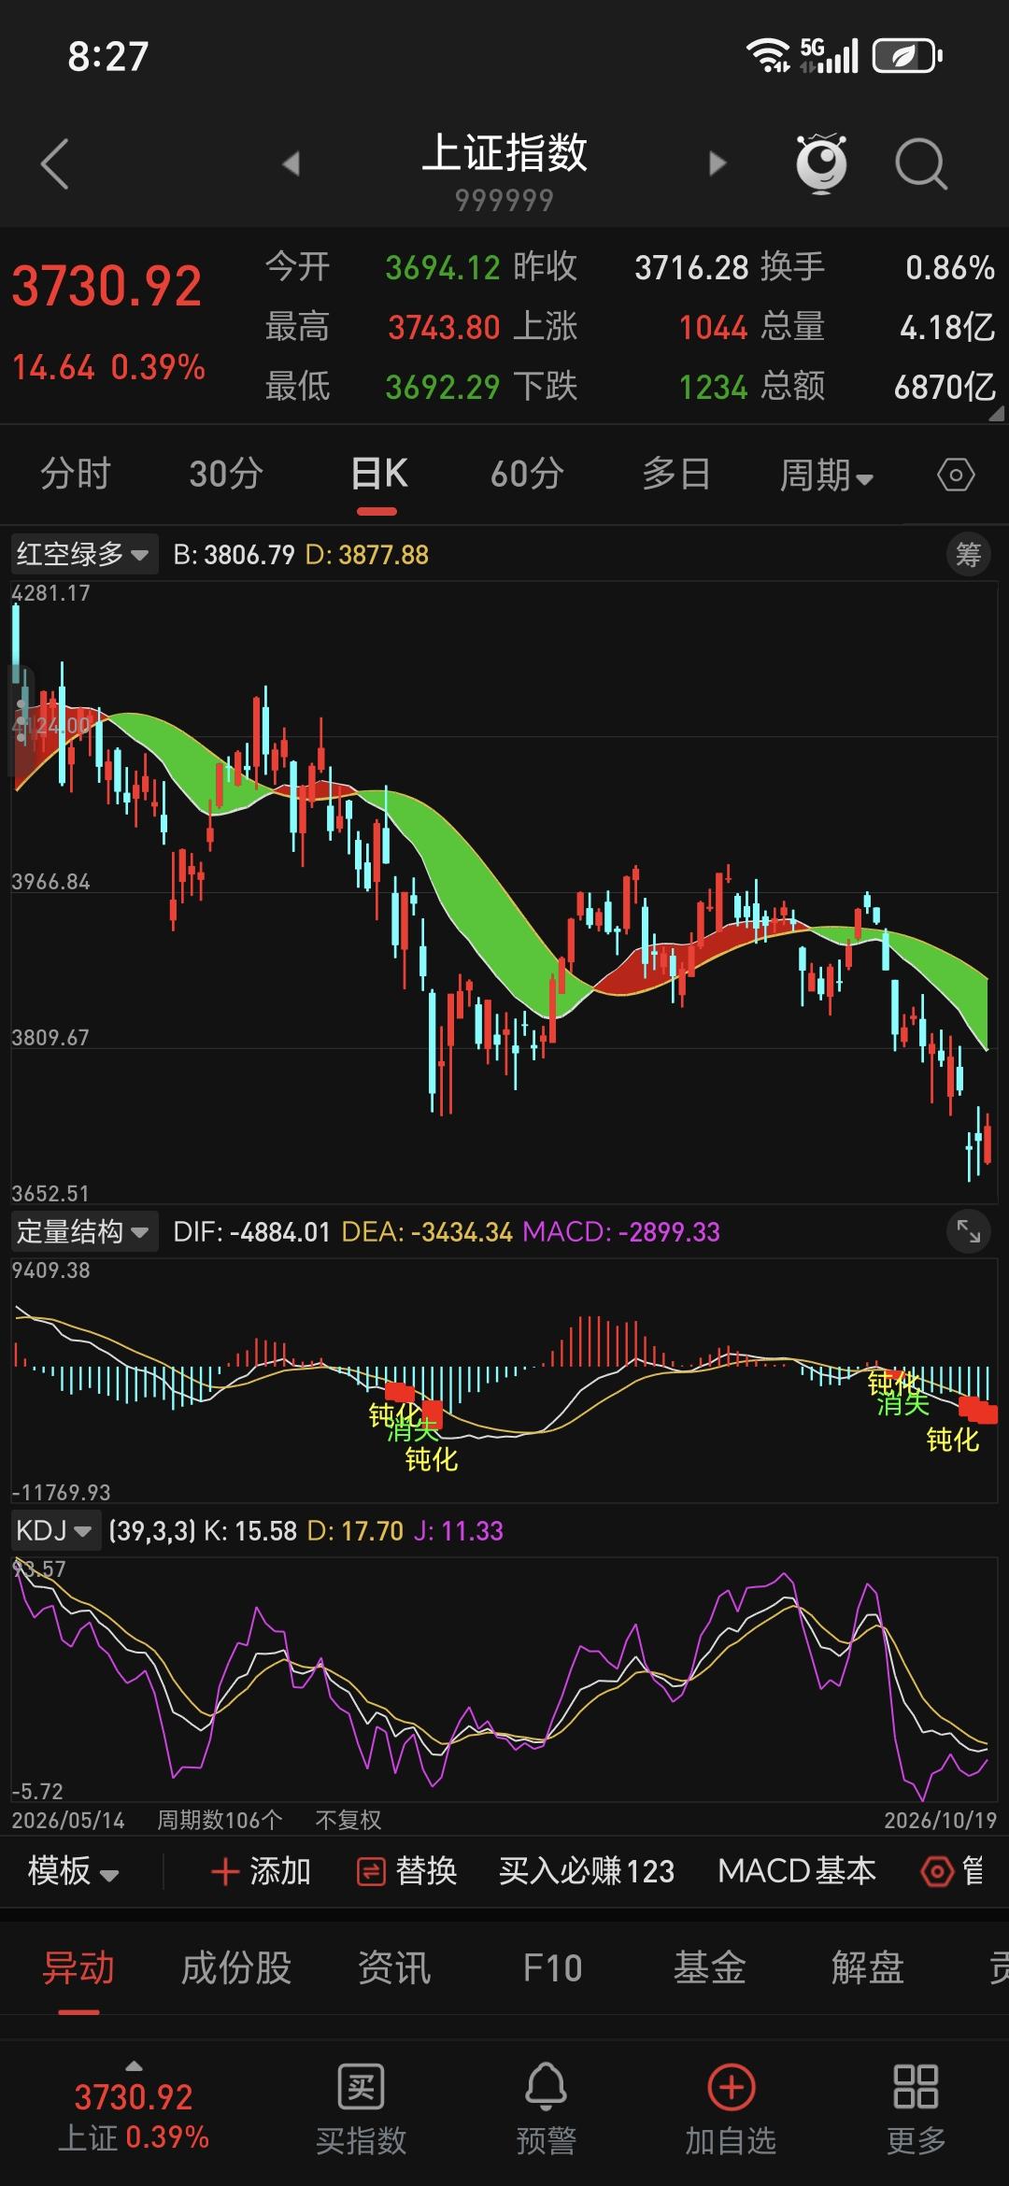Screen dimensions: 1009x2186
Task: Select the 日K chart tab
Action: pos(378,475)
